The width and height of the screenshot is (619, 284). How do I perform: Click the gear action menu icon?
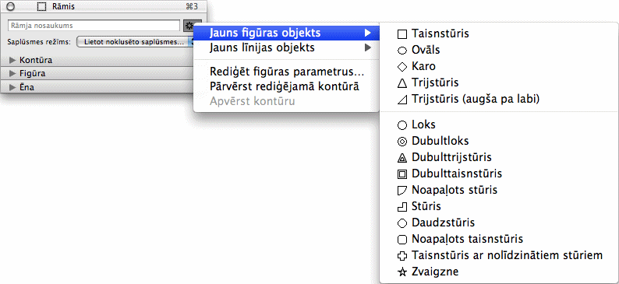(x=189, y=26)
